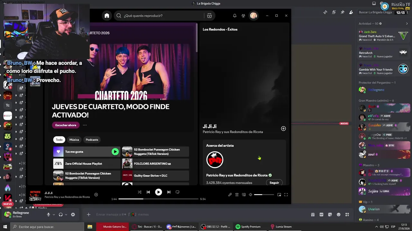Click the song progress bar
Viewport: 412px width, 231px height.
[158, 199]
